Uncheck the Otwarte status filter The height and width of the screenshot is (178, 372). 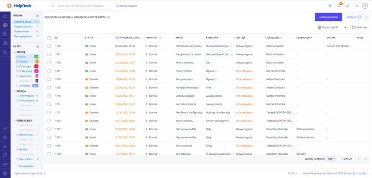(x=17, y=61)
